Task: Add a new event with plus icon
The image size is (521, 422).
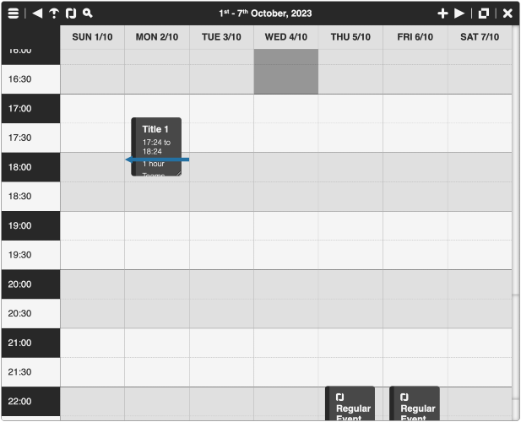Action: coord(442,14)
